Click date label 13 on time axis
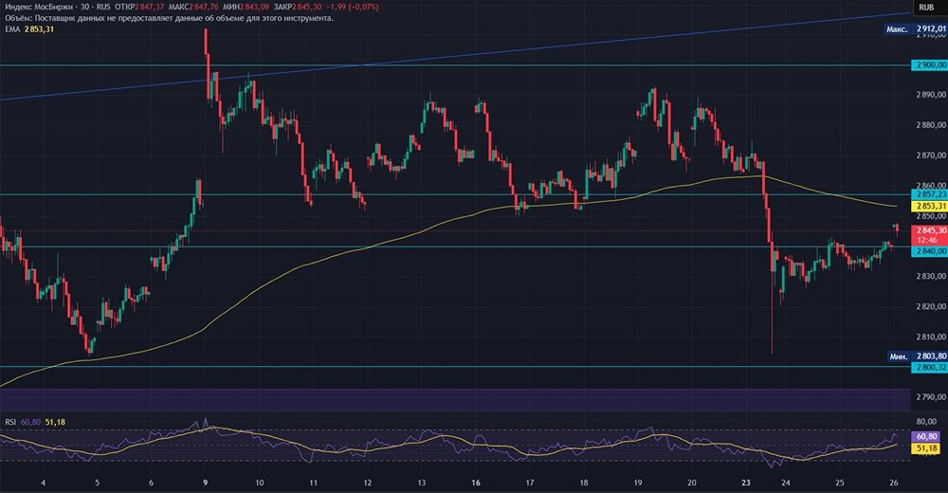Image resolution: width=948 pixels, height=493 pixels. coord(422,483)
